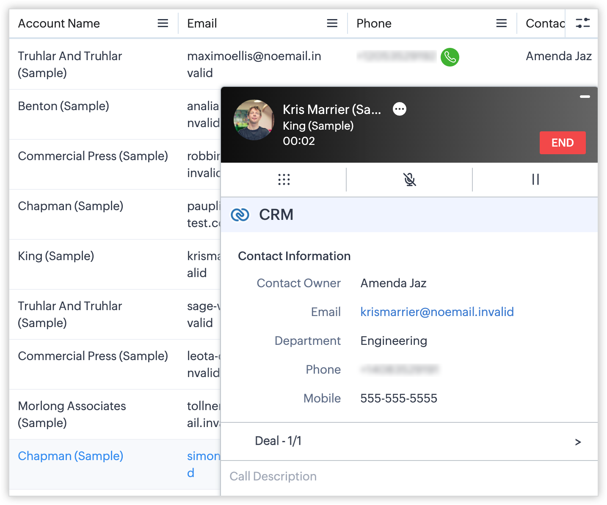Select Morlong Associates (Sample) account cell

pyautogui.click(x=72, y=414)
